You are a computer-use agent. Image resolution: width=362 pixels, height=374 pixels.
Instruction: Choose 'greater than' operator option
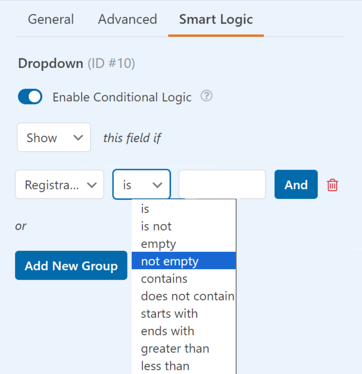click(184, 348)
